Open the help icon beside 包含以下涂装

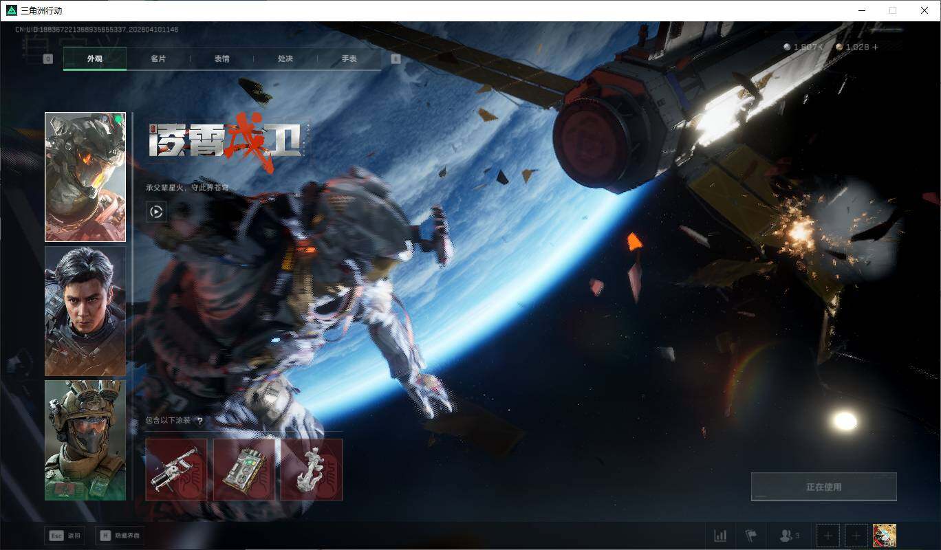click(x=199, y=421)
